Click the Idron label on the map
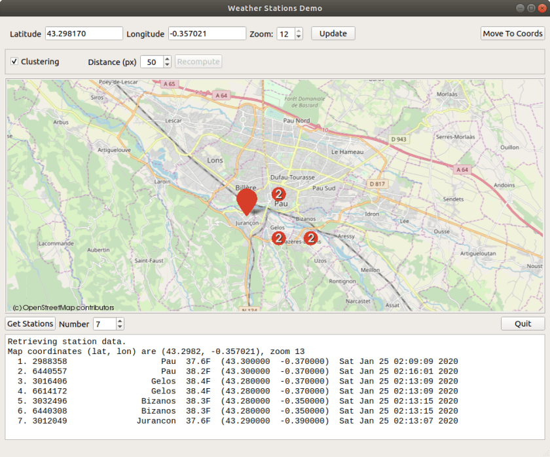This screenshot has height=457, width=550. point(372,214)
